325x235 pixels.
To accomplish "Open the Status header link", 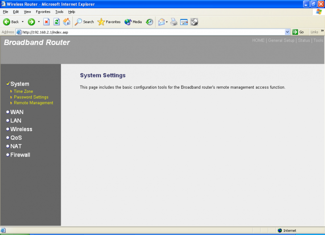I will [x=304, y=41].
